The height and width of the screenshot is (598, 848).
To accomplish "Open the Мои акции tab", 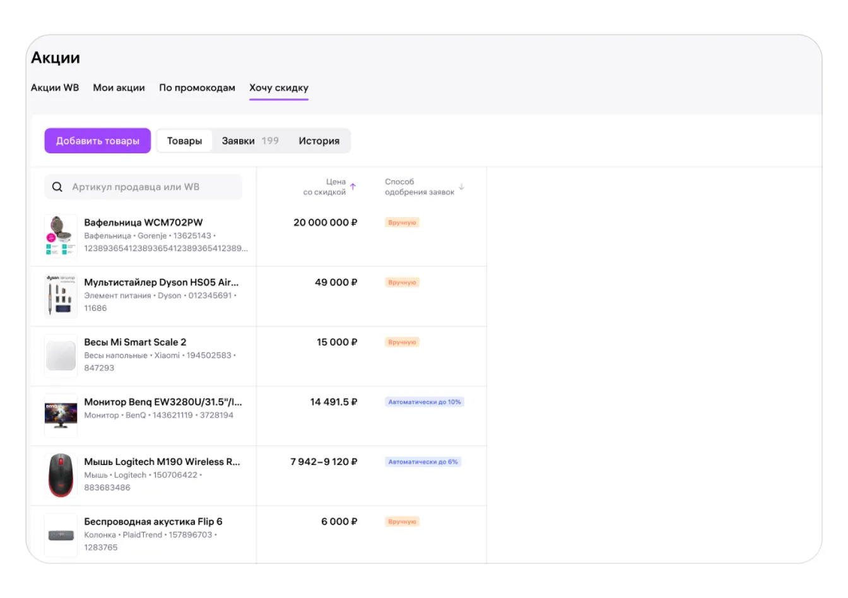I will [x=119, y=88].
